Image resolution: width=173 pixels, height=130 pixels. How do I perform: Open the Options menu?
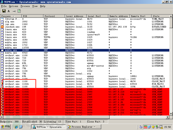click(x=13, y=6)
